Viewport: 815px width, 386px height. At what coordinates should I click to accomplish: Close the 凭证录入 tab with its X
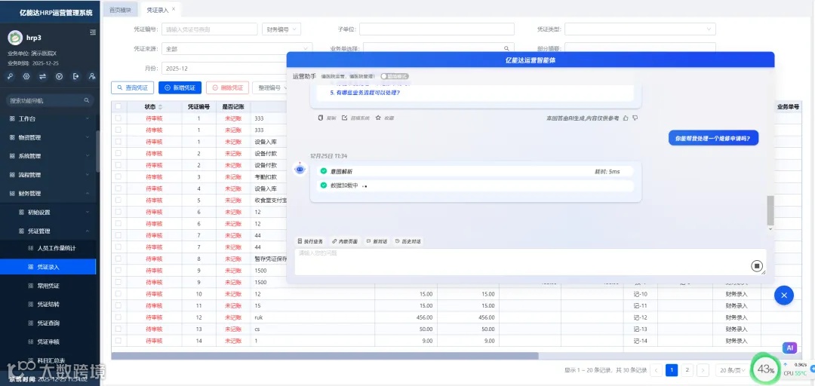[174, 9]
